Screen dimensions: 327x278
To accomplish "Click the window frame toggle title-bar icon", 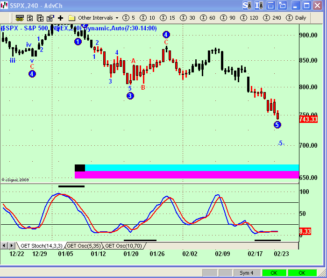I will click(270, 6).
